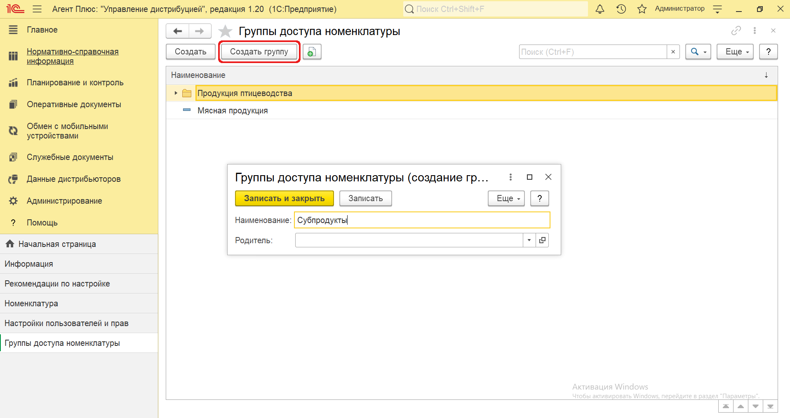Open the Администрирование section
Viewport: 790px width, 418px height.
pyautogui.click(x=64, y=201)
